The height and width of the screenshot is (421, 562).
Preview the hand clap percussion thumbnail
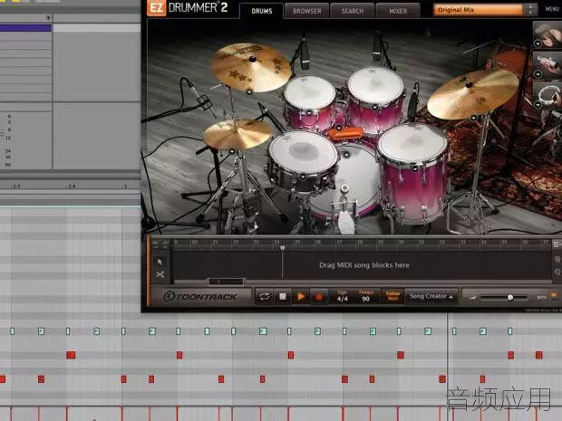[x=548, y=34]
